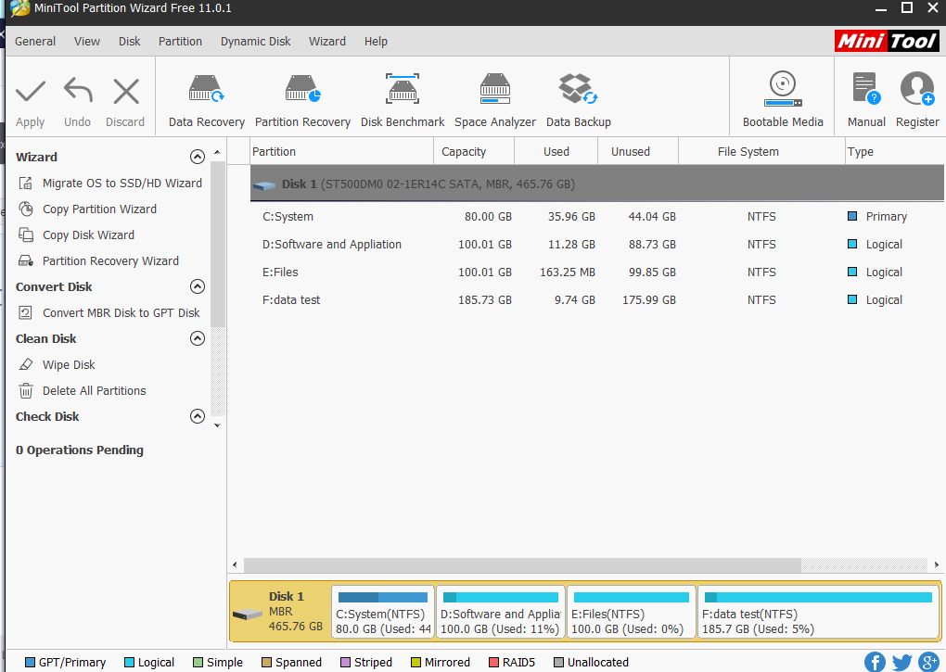Click Copy Partition Wizard link
The image size is (946, 672).
99,209
